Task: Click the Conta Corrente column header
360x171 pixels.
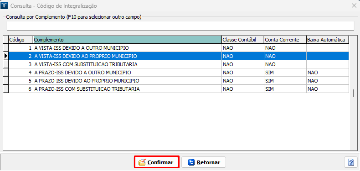Action: pyautogui.click(x=285, y=40)
